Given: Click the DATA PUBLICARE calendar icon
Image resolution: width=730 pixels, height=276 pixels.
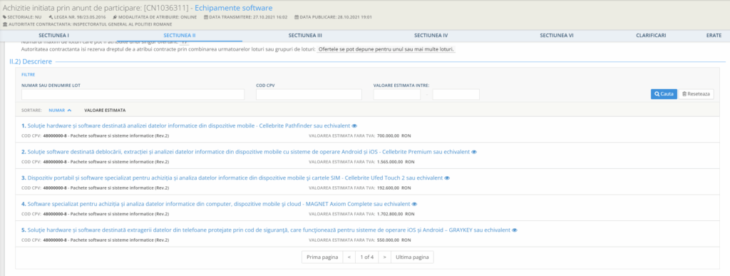Looking at the screenshot, I should [297, 17].
